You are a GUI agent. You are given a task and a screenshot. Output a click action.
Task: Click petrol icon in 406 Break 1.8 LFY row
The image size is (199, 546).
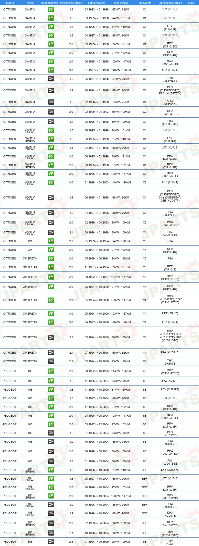[51, 470]
